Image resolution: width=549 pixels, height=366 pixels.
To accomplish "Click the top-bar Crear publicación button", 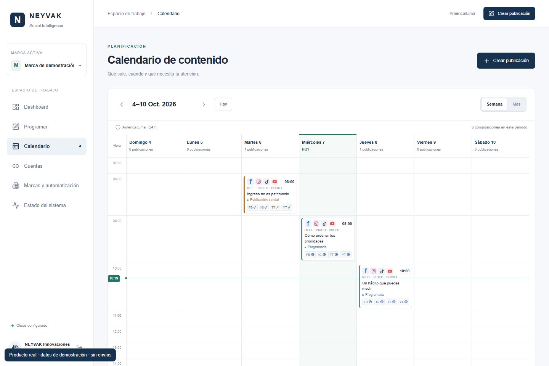I will [x=509, y=13].
